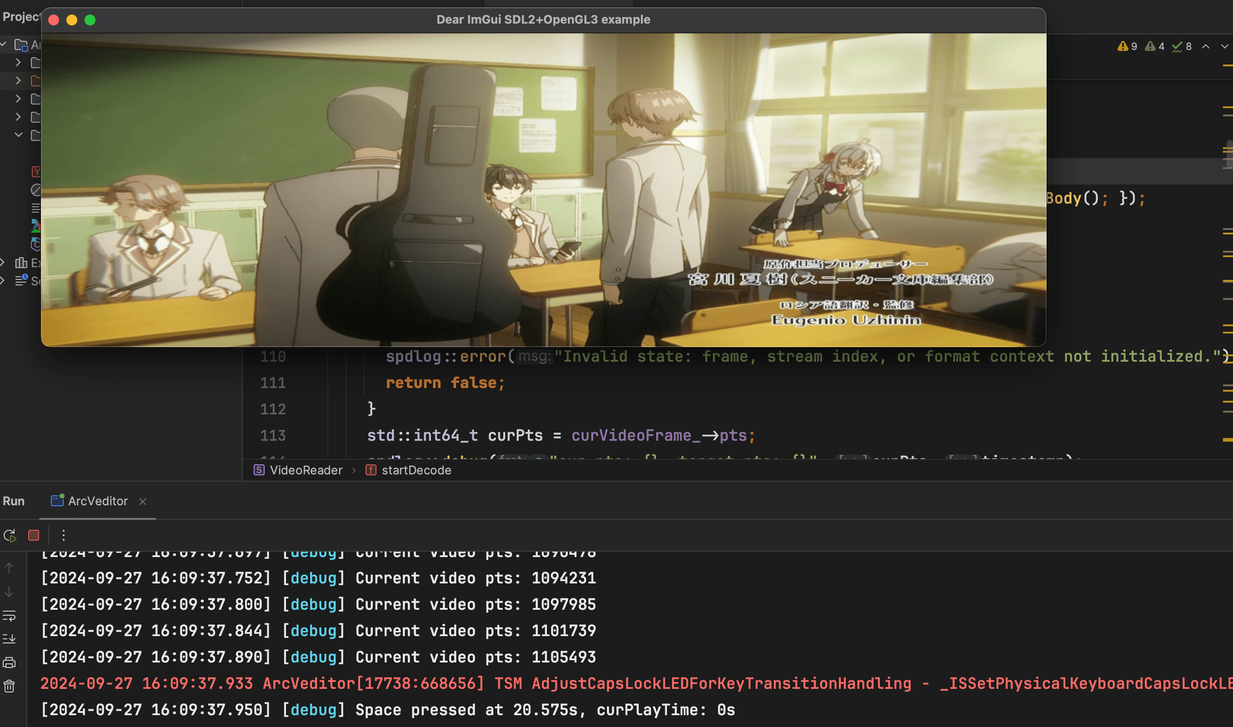Viewport: 1233px width, 727px height.
Task: Close the ArcVeditor run tab
Action: (143, 501)
